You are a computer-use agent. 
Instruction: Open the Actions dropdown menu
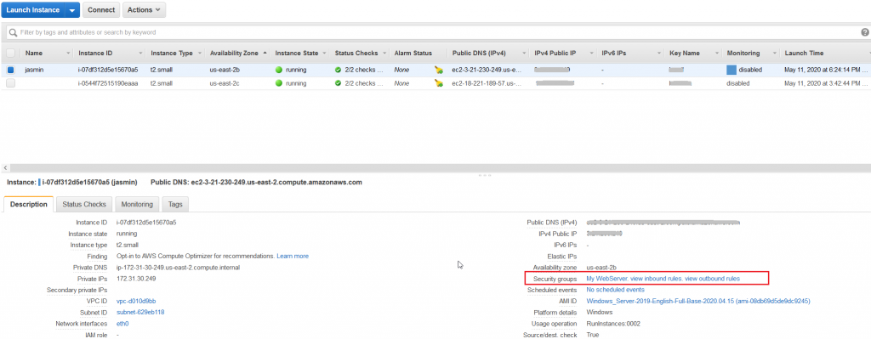[x=143, y=9]
